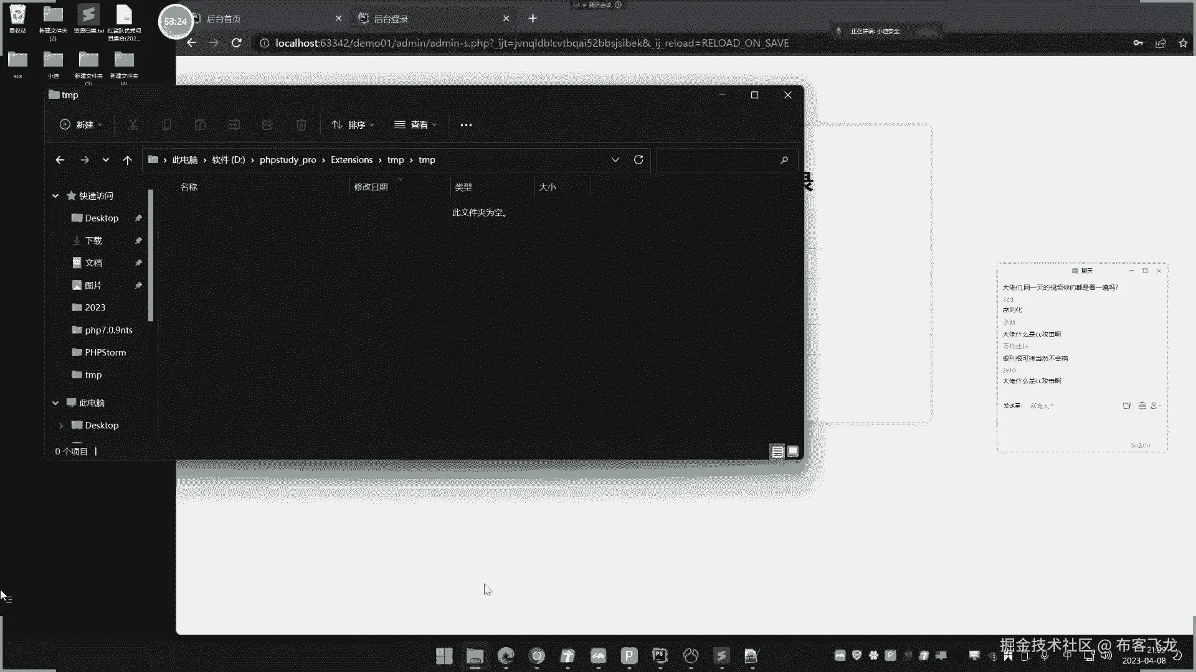Open a new browser tab

(x=533, y=19)
